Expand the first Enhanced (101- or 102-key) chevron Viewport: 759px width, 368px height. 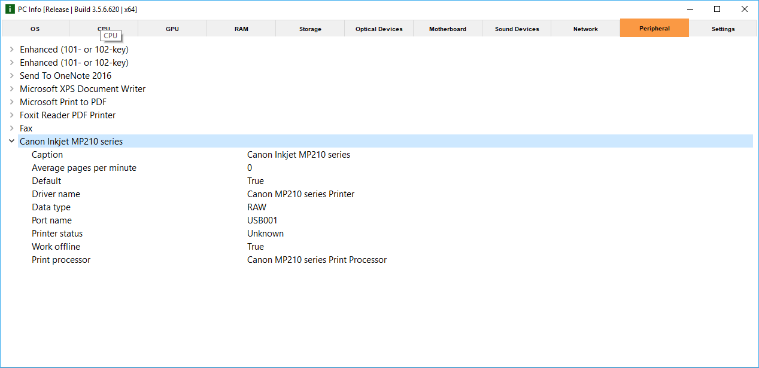[12, 50]
